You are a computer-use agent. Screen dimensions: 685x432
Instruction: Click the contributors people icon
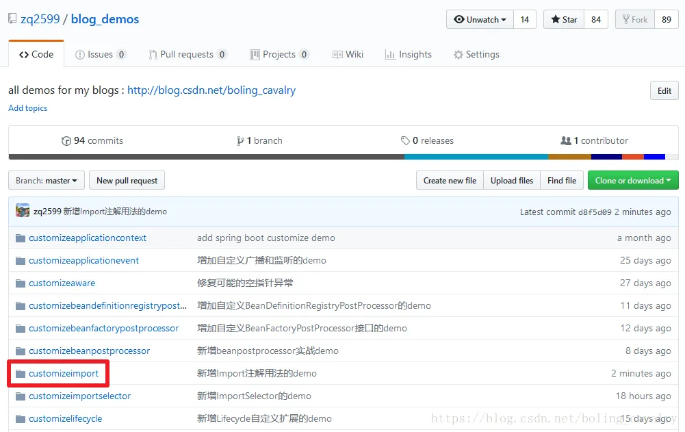click(566, 140)
